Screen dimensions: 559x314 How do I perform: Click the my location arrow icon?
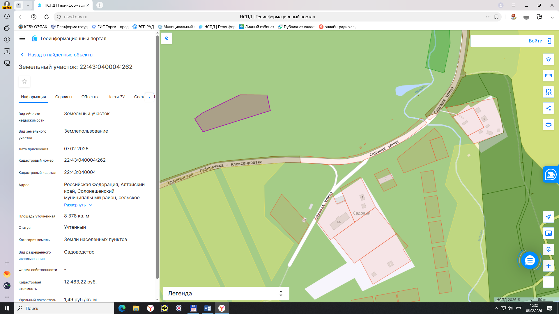click(548, 217)
